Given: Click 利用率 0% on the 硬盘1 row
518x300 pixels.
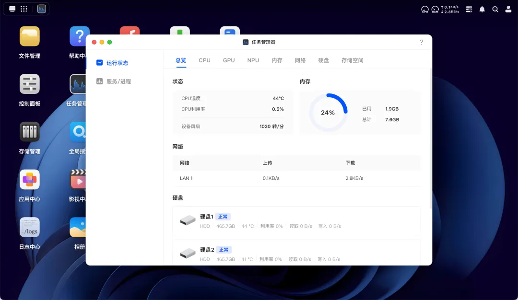Looking at the screenshot, I should point(271,226).
